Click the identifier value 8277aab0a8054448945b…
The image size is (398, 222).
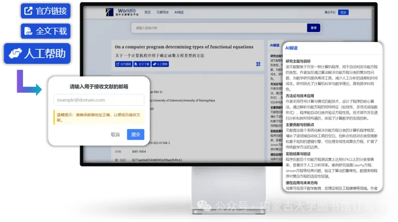pos(157,160)
